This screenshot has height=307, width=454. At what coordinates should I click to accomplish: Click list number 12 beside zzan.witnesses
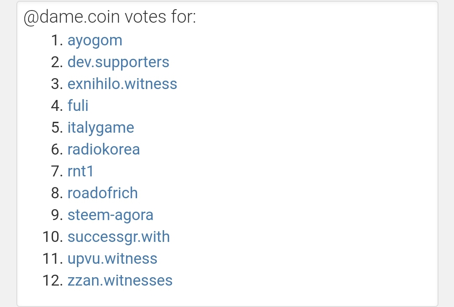point(53,281)
